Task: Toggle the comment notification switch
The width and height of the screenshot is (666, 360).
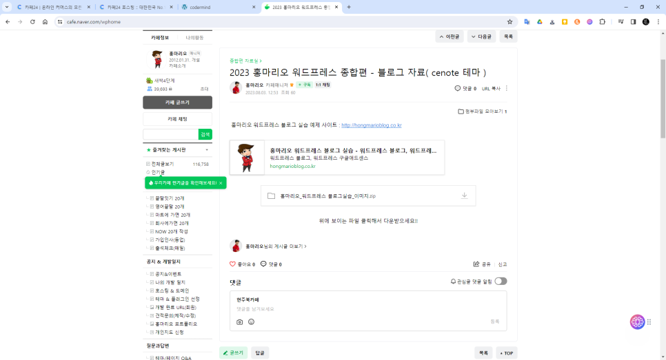Action: (x=501, y=281)
